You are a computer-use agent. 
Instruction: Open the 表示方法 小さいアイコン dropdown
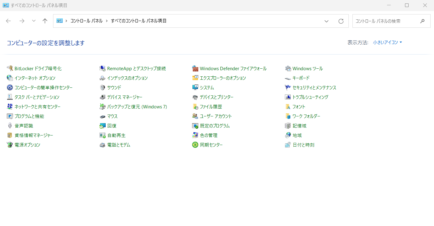(x=387, y=42)
